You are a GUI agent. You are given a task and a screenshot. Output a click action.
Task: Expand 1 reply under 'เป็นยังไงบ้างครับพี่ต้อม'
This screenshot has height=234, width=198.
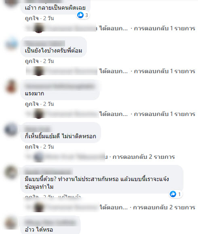point(164,71)
